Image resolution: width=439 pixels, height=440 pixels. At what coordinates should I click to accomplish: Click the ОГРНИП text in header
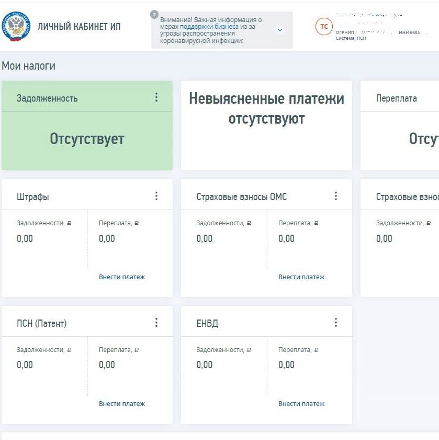pos(345,32)
